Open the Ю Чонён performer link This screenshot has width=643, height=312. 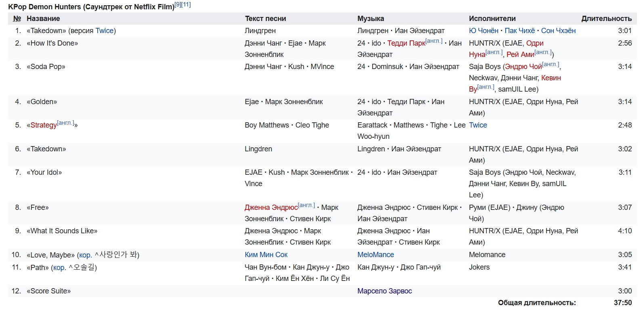click(484, 31)
